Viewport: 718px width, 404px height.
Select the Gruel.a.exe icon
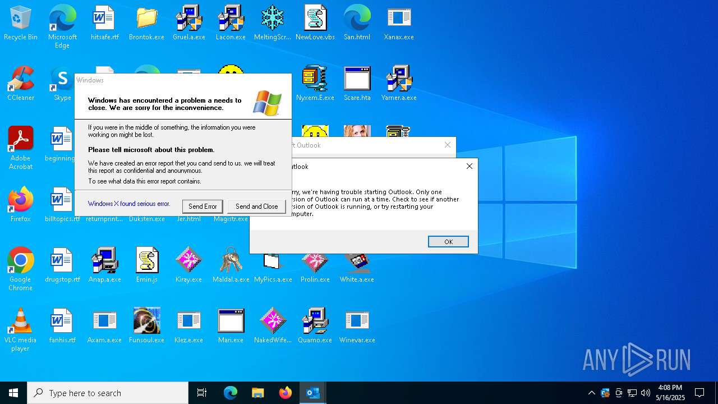188,23
